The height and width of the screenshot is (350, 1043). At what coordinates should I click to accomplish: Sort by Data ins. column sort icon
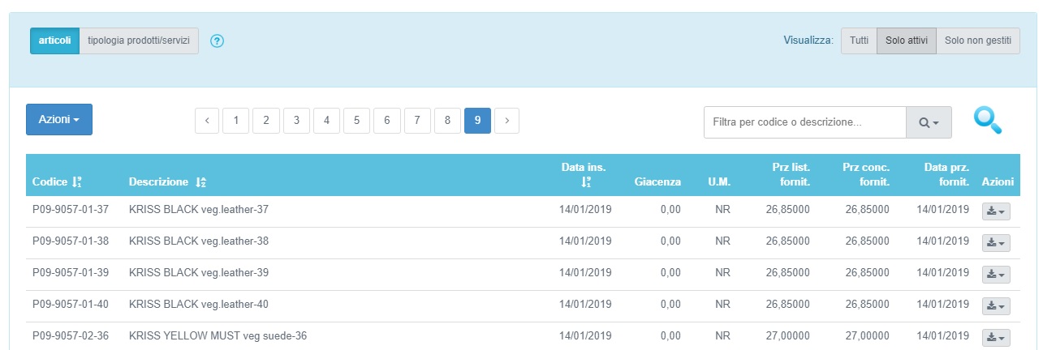(586, 183)
